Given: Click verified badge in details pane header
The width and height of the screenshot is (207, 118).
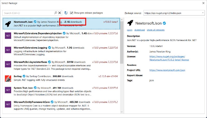Looking at the screenshot, I should point(164,23).
